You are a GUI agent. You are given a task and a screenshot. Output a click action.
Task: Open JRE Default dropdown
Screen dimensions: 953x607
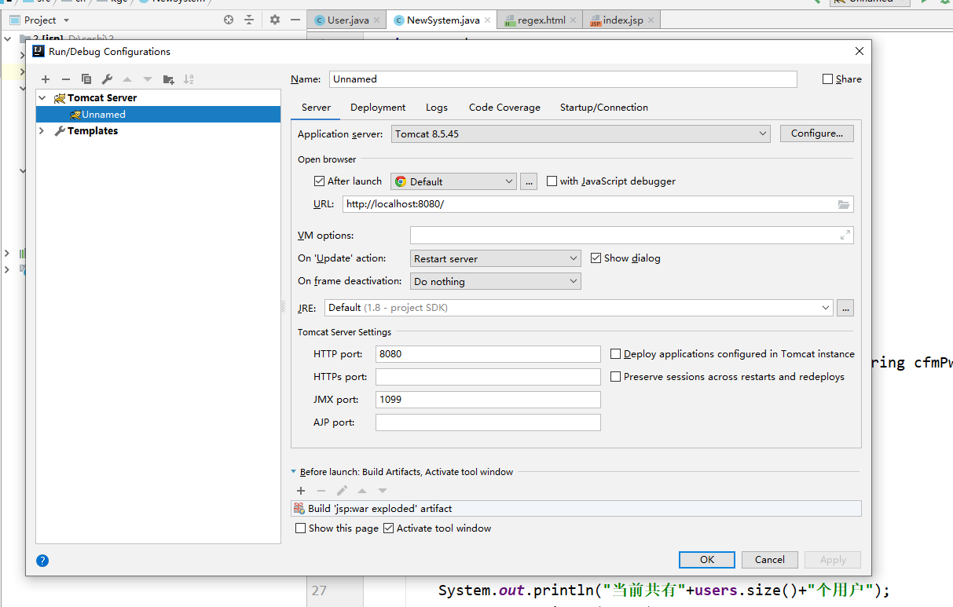coord(578,308)
